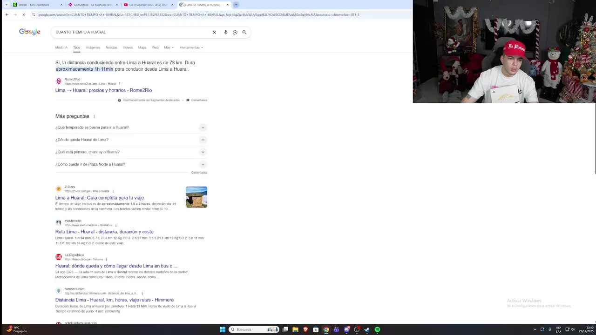Open the Más preguntas options menu
Screen dimensions: 596x335
[94, 116]
